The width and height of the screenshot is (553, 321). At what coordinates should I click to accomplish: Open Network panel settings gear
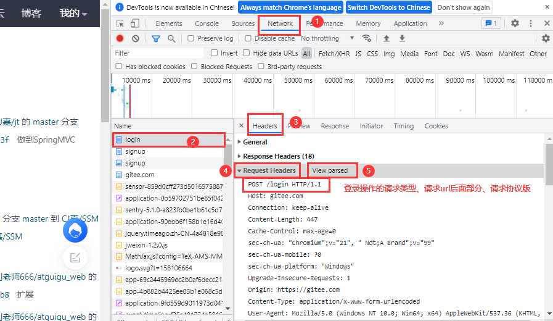[x=546, y=38]
